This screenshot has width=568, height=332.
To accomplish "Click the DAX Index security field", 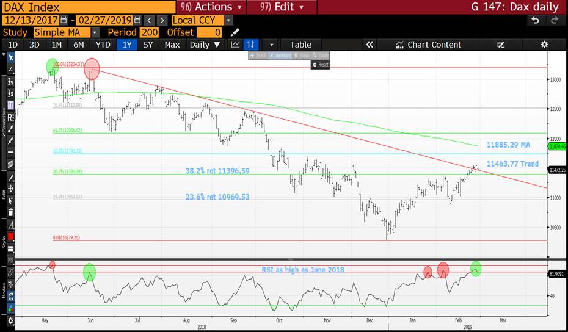I will click(89, 7).
